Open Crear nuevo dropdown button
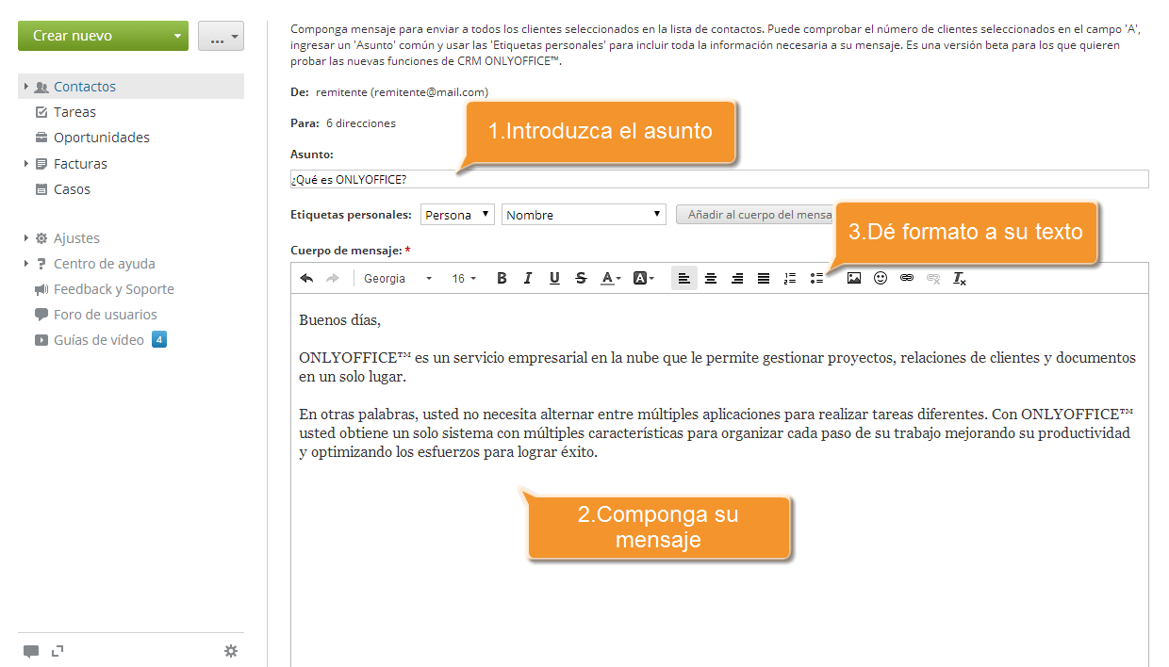This screenshot has width=1169, height=667. pos(103,36)
